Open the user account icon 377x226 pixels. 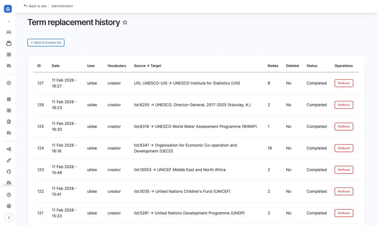9,206
